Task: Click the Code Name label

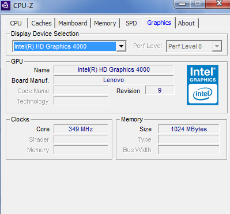Action: pyautogui.click(x=33, y=91)
